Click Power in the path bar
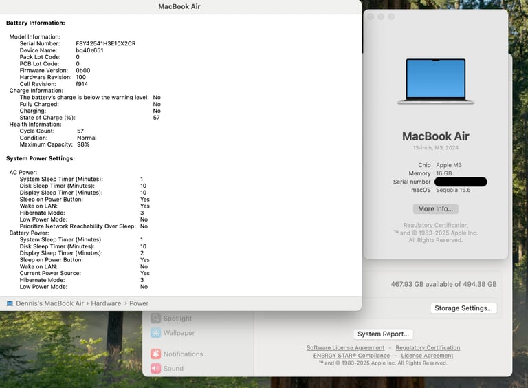 coord(139,303)
